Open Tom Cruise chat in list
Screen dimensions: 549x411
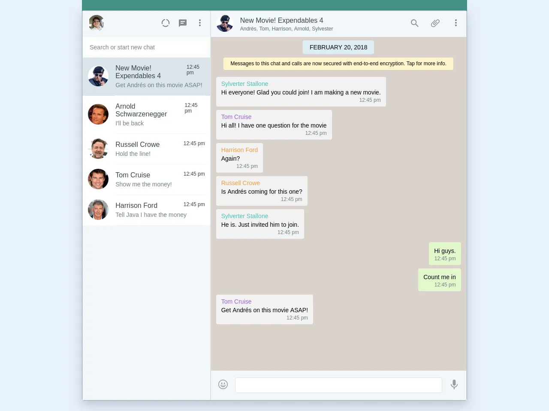[x=146, y=180]
